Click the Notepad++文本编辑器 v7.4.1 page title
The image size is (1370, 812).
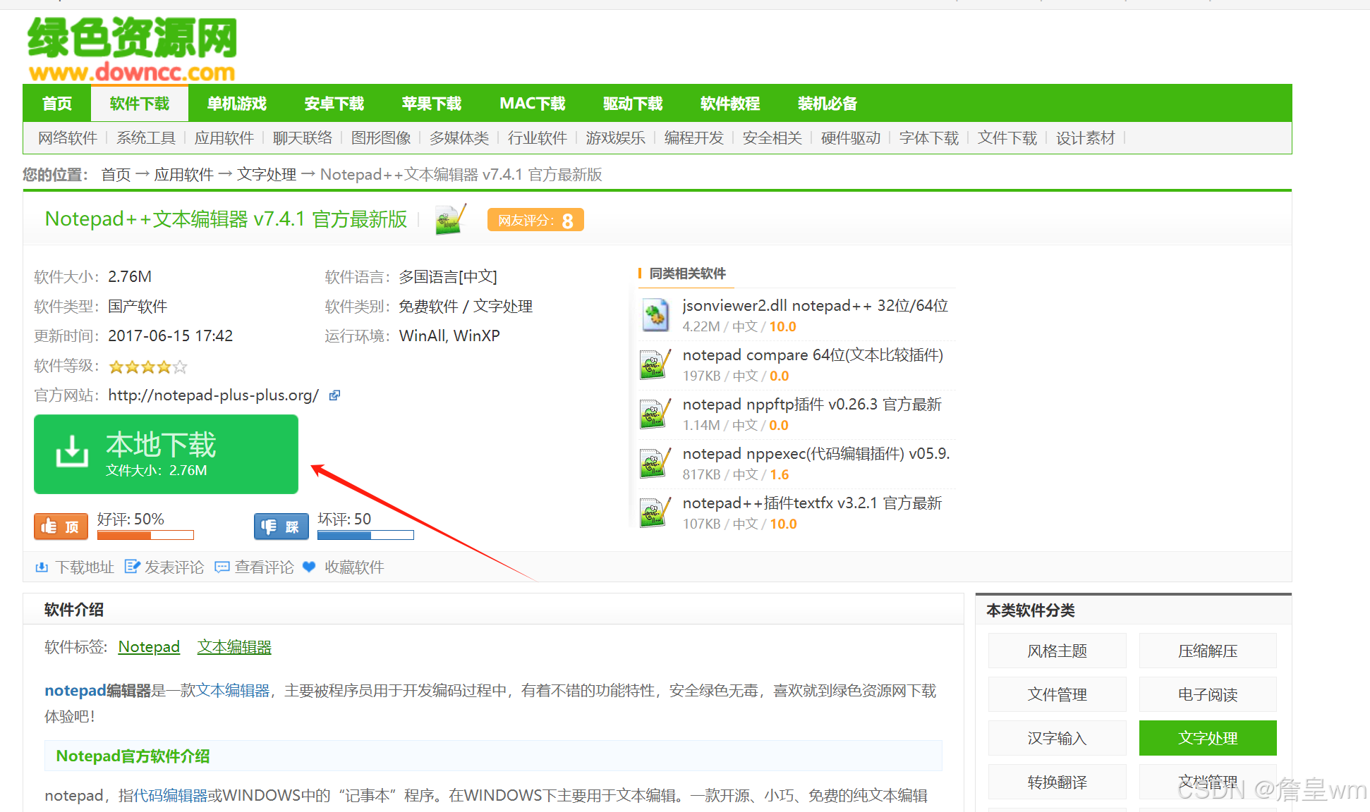[226, 219]
